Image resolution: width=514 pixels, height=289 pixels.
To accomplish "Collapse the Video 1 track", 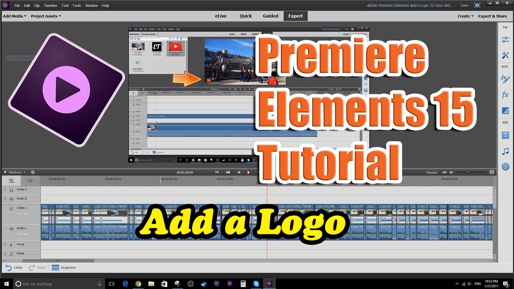I will point(5,208).
